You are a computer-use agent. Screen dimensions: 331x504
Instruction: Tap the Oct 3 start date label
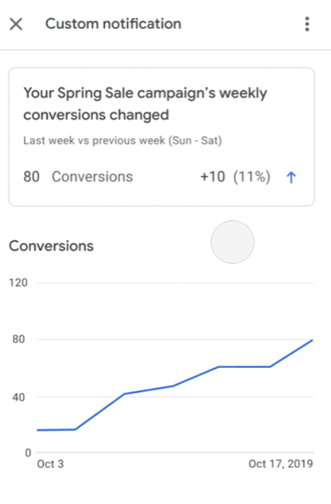(x=51, y=464)
